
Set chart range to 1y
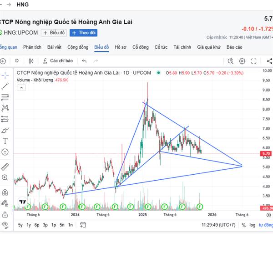[x=29, y=225]
